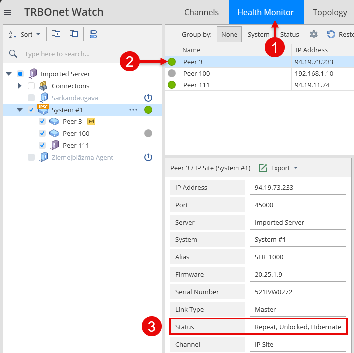354x353 pixels.
Task: Expand the Connections tree node
Action: coord(20,86)
